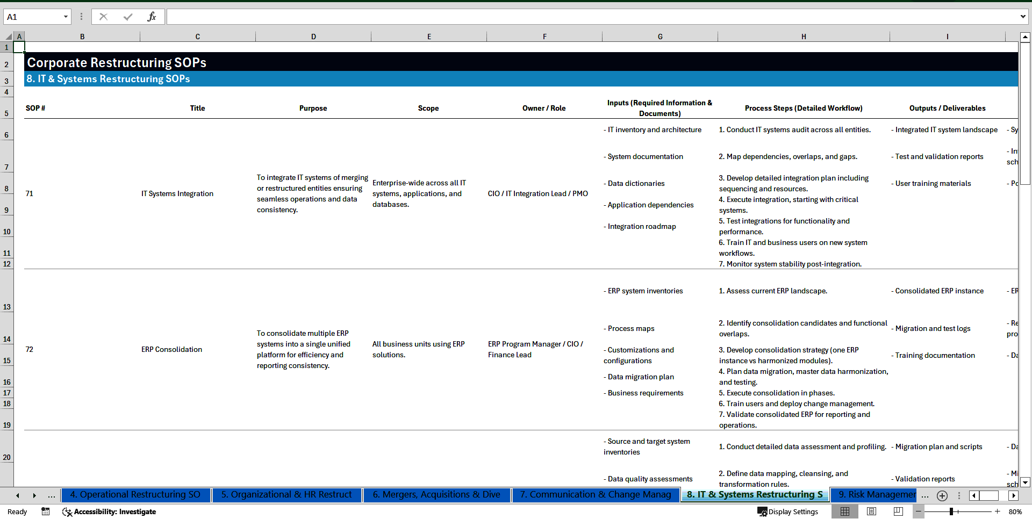1032x519 pixels.
Task: Click the Enter checkmark icon in formula bar
Action: (127, 17)
